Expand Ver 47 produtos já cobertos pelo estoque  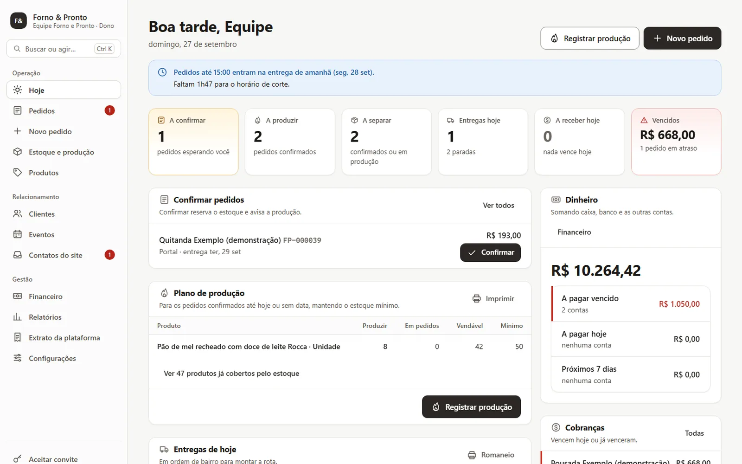point(231,374)
